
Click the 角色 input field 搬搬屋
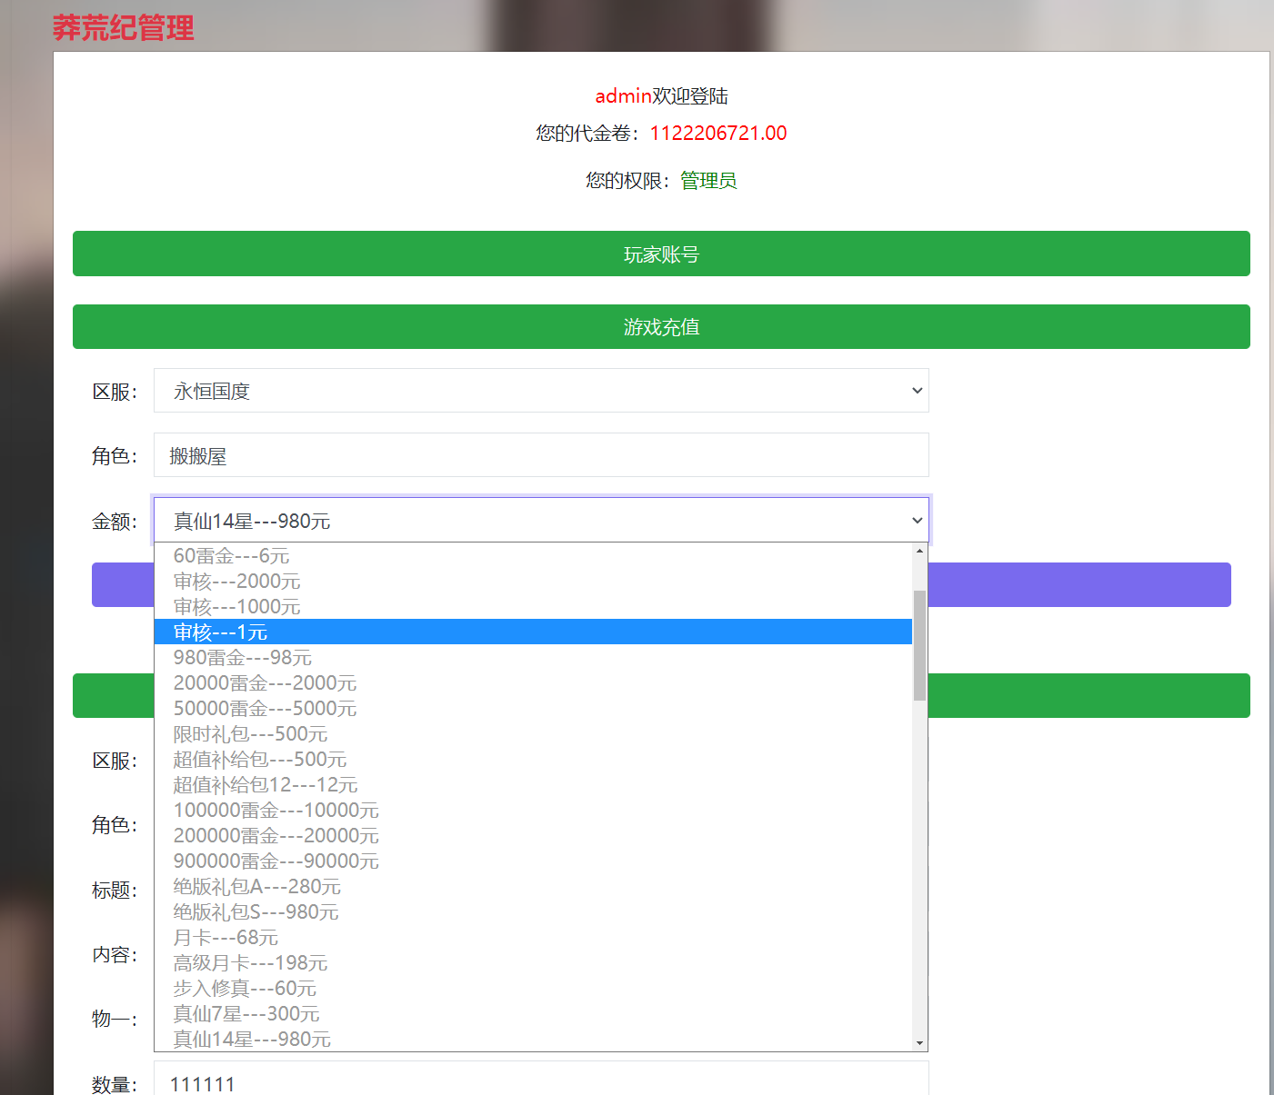point(541,455)
